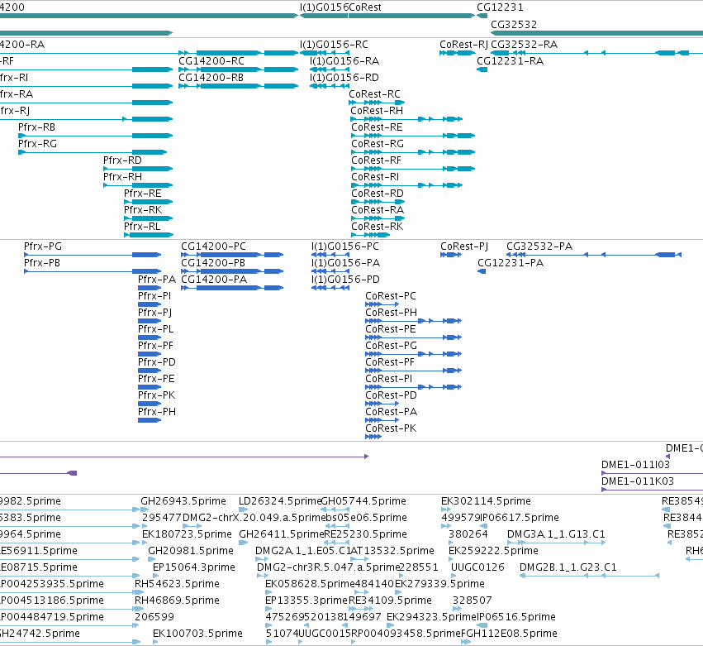This screenshot has height=646, width=703.
Task: Select the CoRest-RG transcript label
Action: point(378,144)
